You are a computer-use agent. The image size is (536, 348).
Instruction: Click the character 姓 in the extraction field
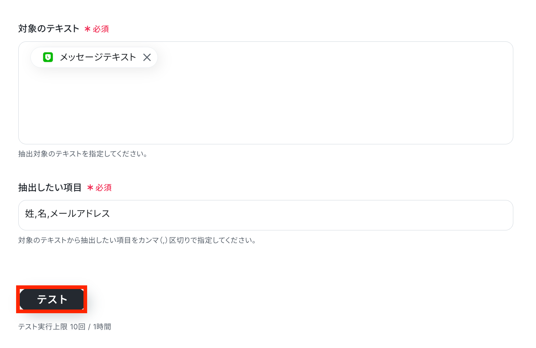point(30,214)
